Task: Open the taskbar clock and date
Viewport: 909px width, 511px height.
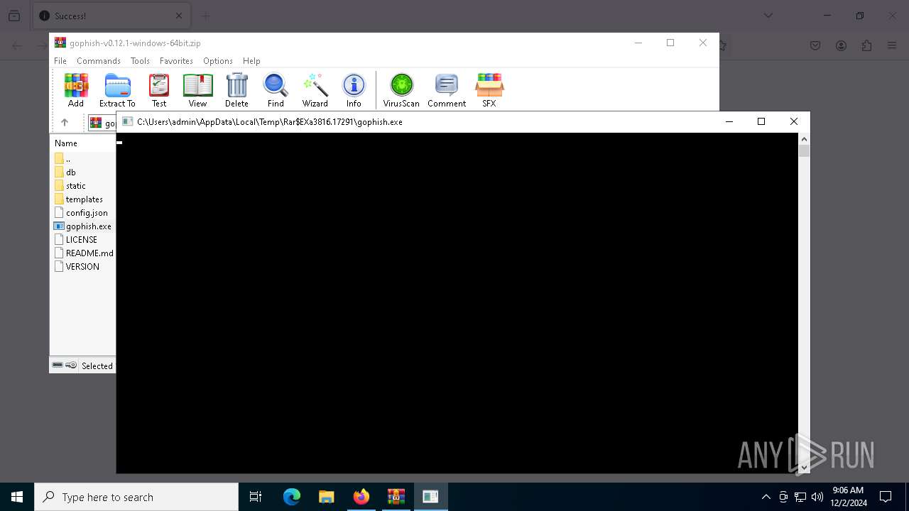Action: point(849,497)
